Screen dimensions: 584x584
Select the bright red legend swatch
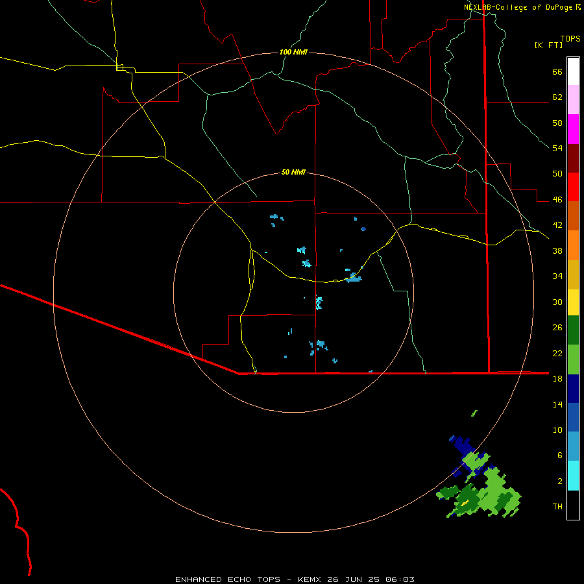pyautogui.click(x=573, y=187)
